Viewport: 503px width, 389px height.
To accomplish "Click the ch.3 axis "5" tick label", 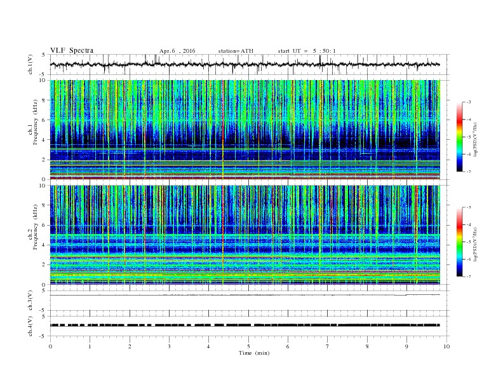I will tap(44, 290).
